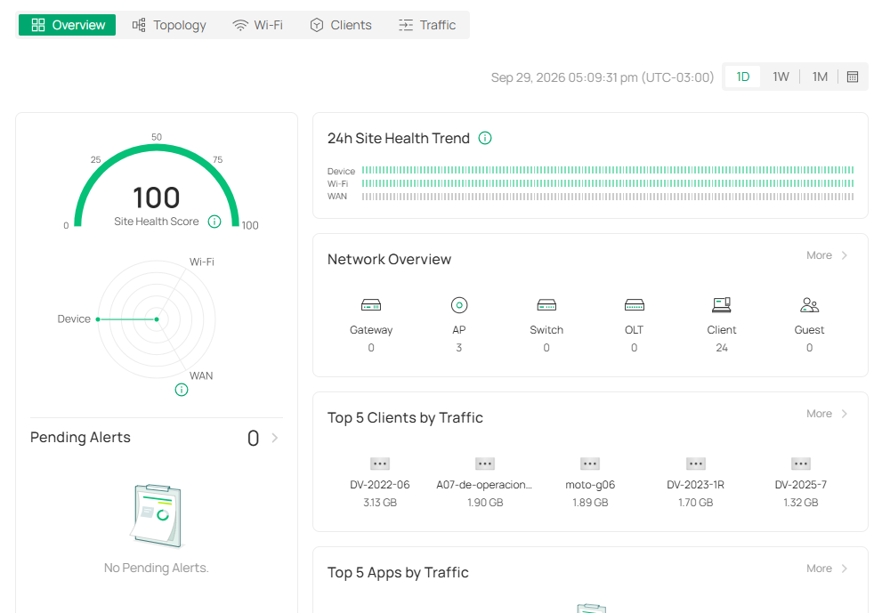Click the info icon next to 24h Site Health Trend

tap(485, 138)
